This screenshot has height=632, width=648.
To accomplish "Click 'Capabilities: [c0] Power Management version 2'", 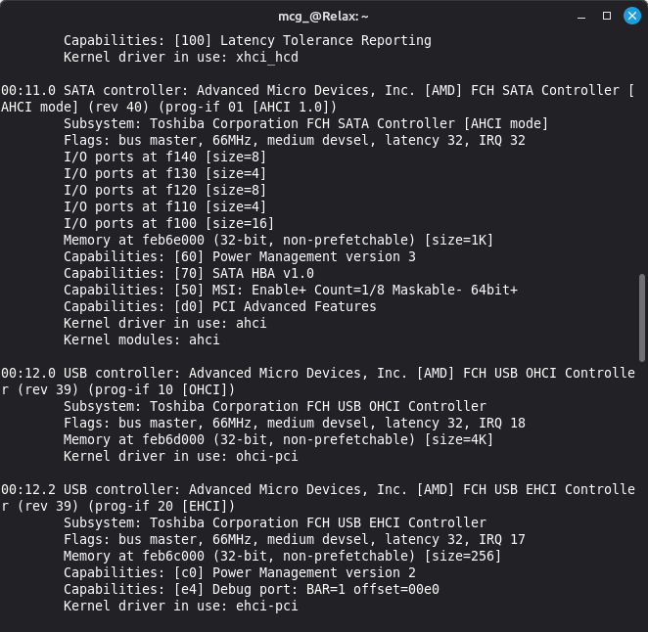I will (240, 572).
